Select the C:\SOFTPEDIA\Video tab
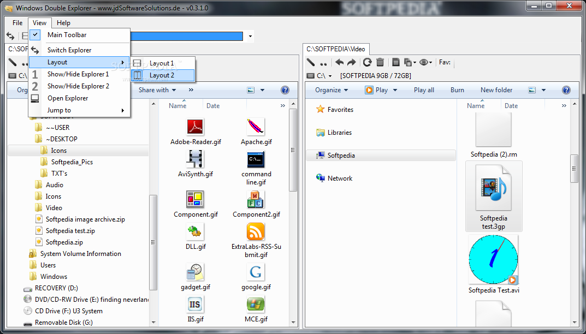Viewport: 586px width, 334px height. tap(336, 49)
